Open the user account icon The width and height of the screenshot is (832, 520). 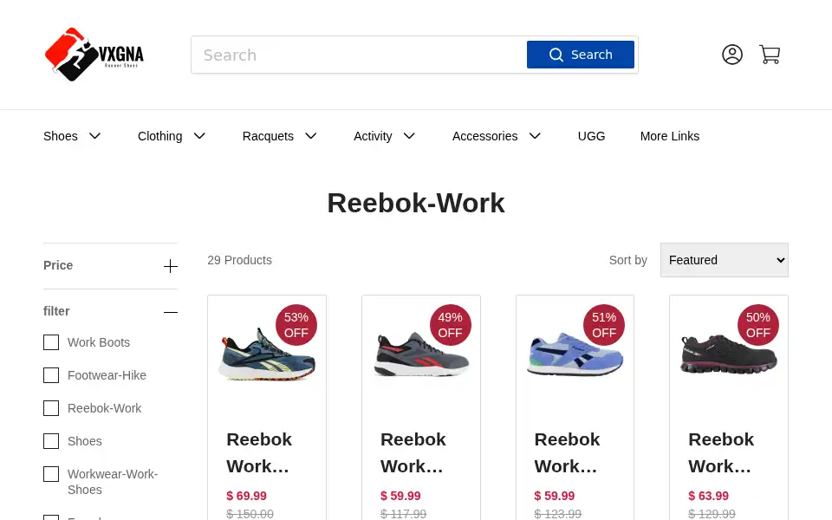(731, 55)
